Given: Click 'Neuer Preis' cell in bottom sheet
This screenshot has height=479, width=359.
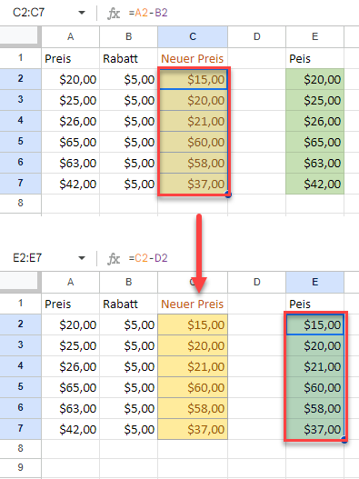Looking at the screenshot, I should pyautogui.click(x=193, y=304).
